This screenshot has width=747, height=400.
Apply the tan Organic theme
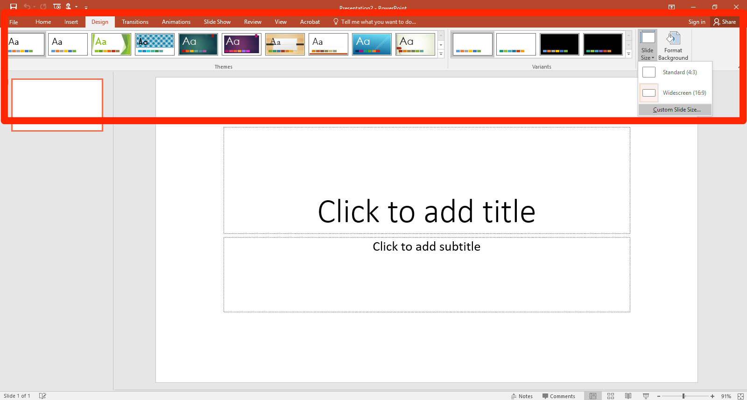[285, 44]
